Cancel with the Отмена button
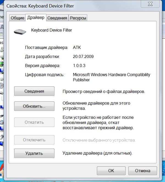Screen dimensions: 165x182 coord(142,171)
